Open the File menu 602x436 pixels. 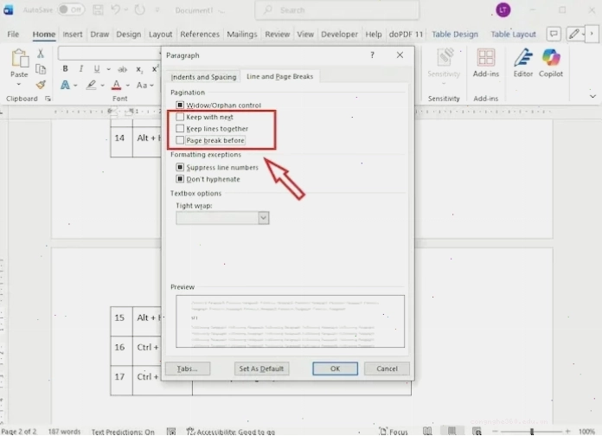point(13,35)
